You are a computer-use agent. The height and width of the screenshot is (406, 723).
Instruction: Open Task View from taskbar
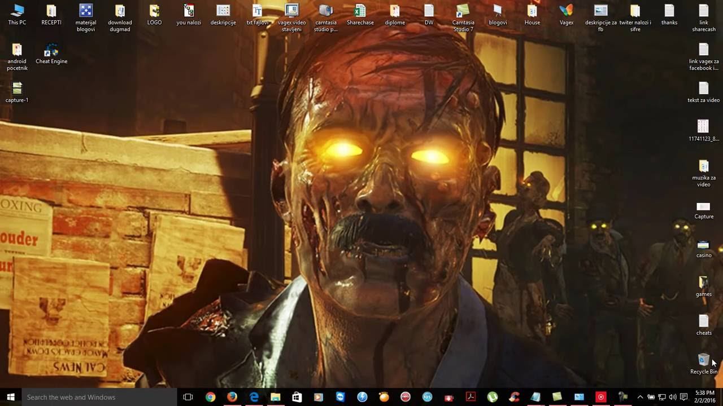[x=188, y=397]
